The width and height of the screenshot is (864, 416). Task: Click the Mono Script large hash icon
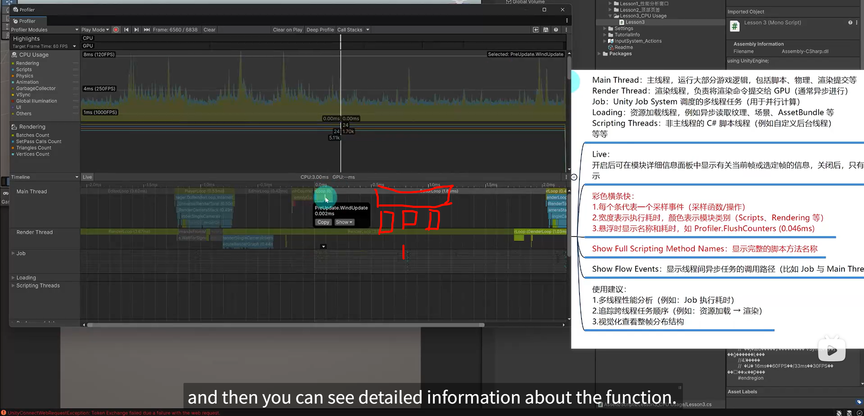pos(735,26)
